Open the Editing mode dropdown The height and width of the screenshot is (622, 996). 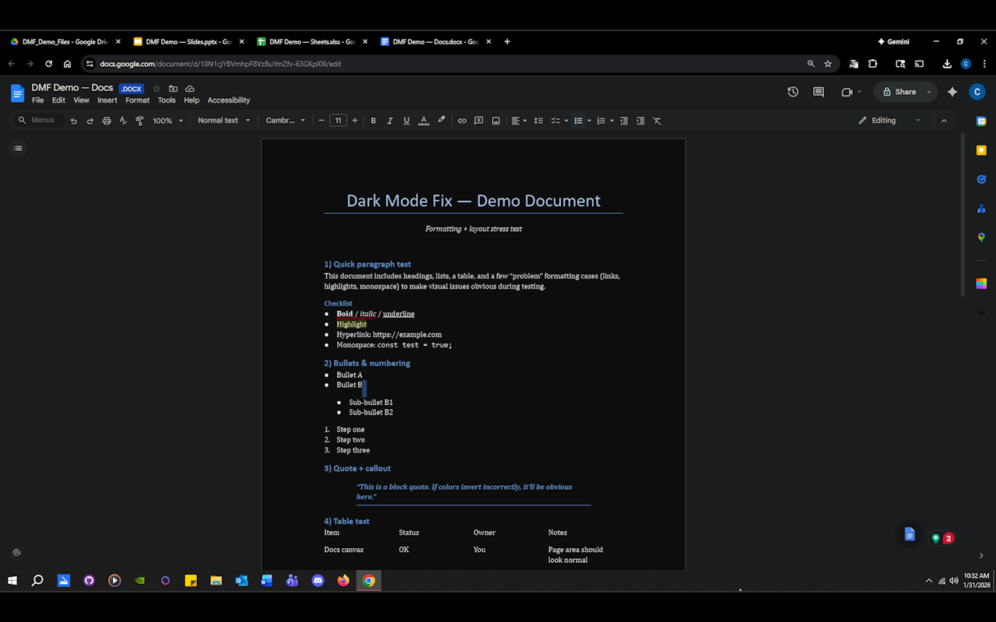(x=889, y=121)
